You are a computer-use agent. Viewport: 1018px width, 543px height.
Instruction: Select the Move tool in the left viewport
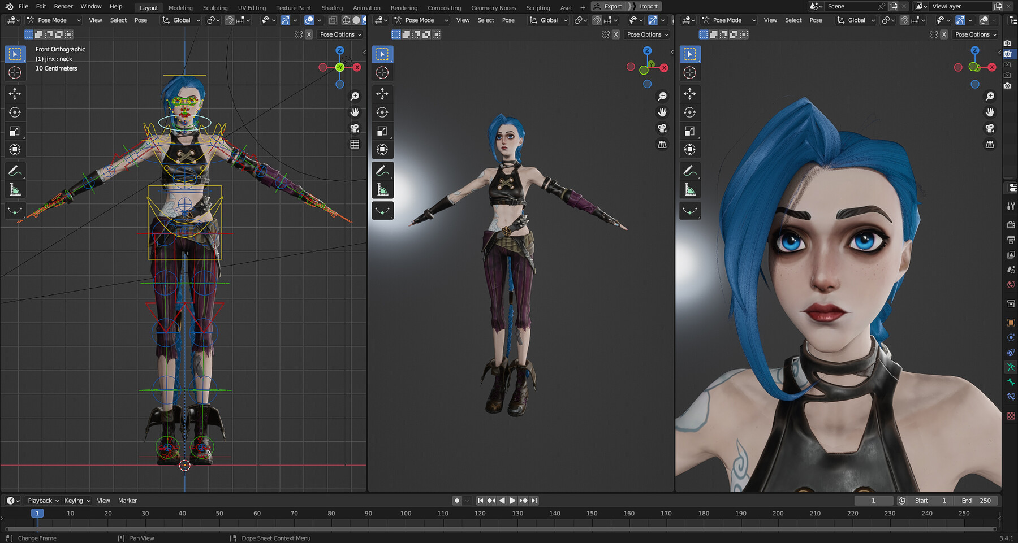pyautogui.click(x=15, y=94)
